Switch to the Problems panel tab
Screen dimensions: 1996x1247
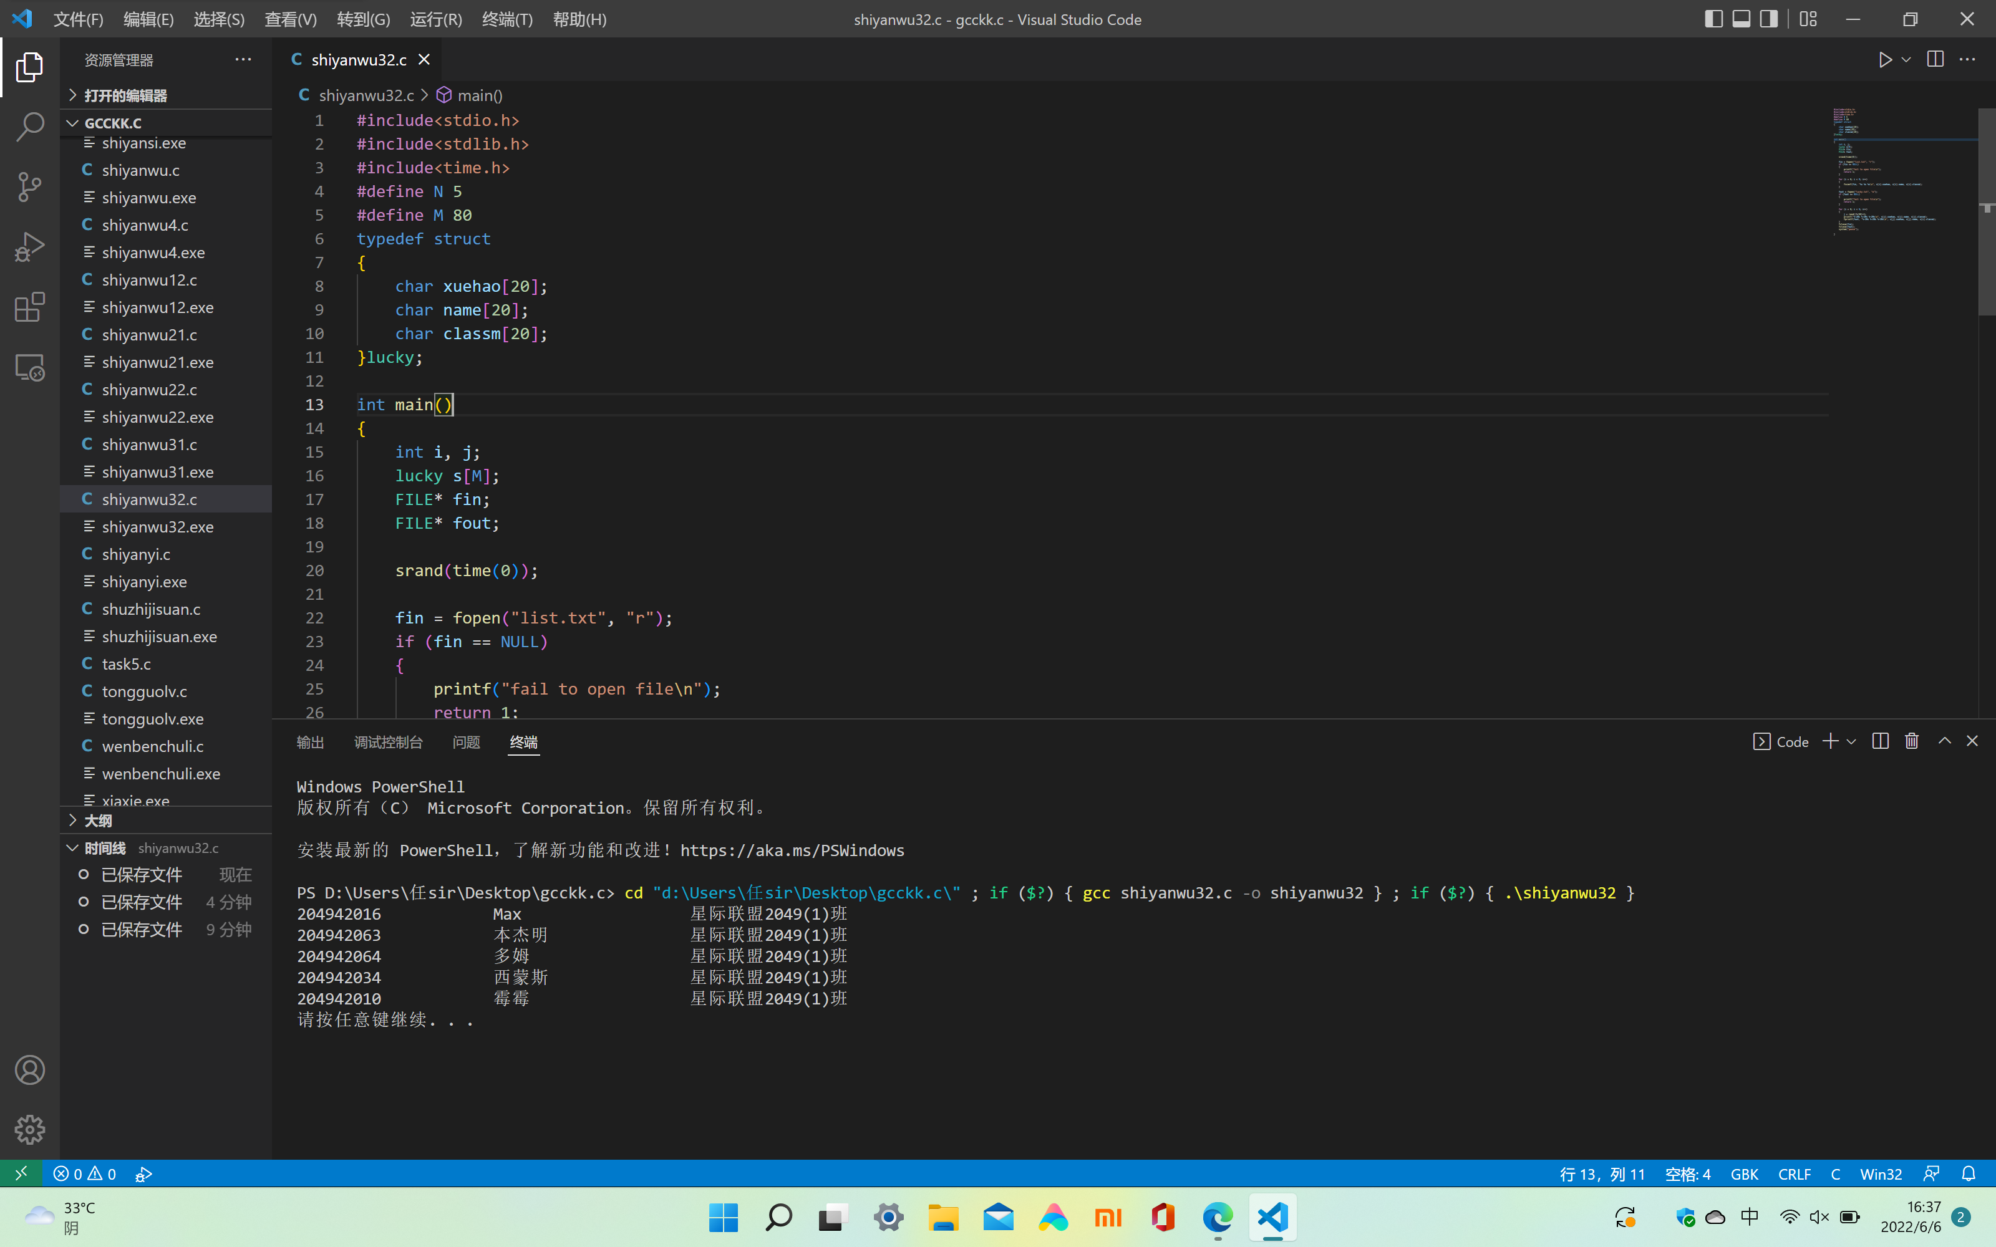(x=466, y=741)
